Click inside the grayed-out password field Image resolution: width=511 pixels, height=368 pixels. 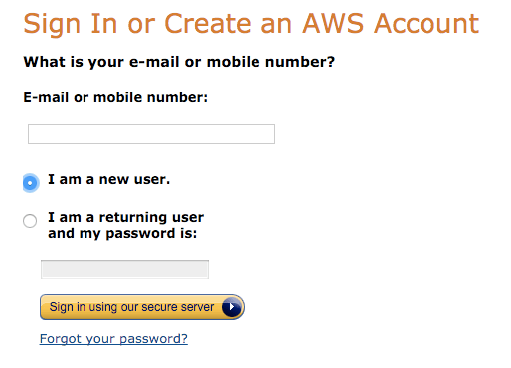(124, 270)
